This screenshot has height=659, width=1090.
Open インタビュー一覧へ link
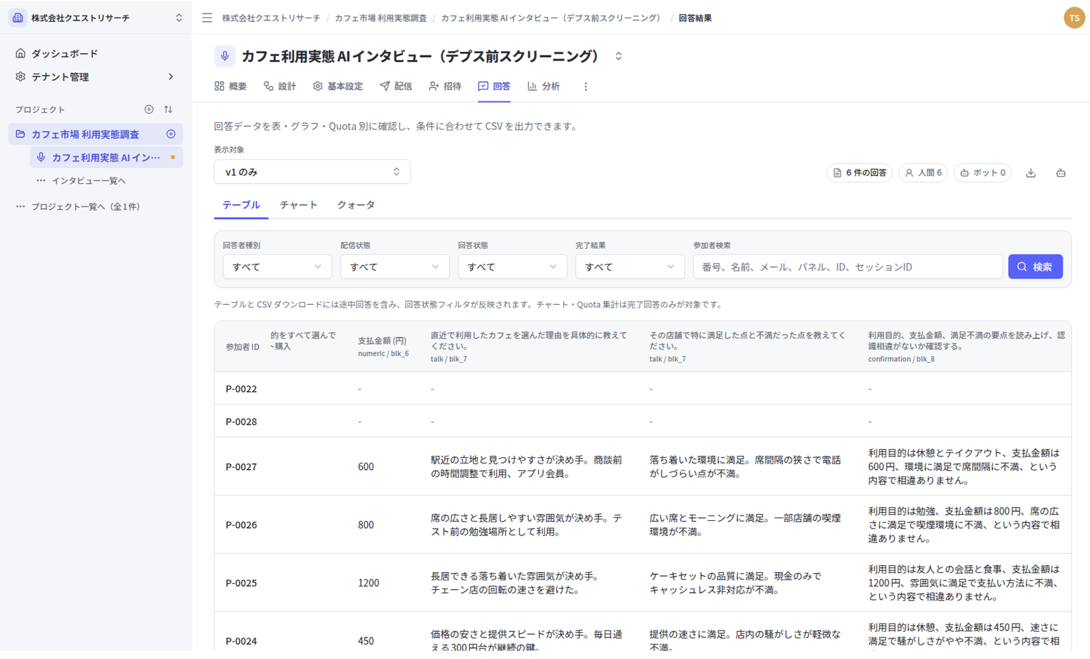89,181
